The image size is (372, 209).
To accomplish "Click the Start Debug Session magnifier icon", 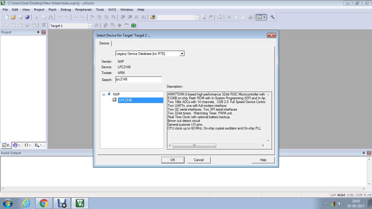I will [x=220, y=17].
